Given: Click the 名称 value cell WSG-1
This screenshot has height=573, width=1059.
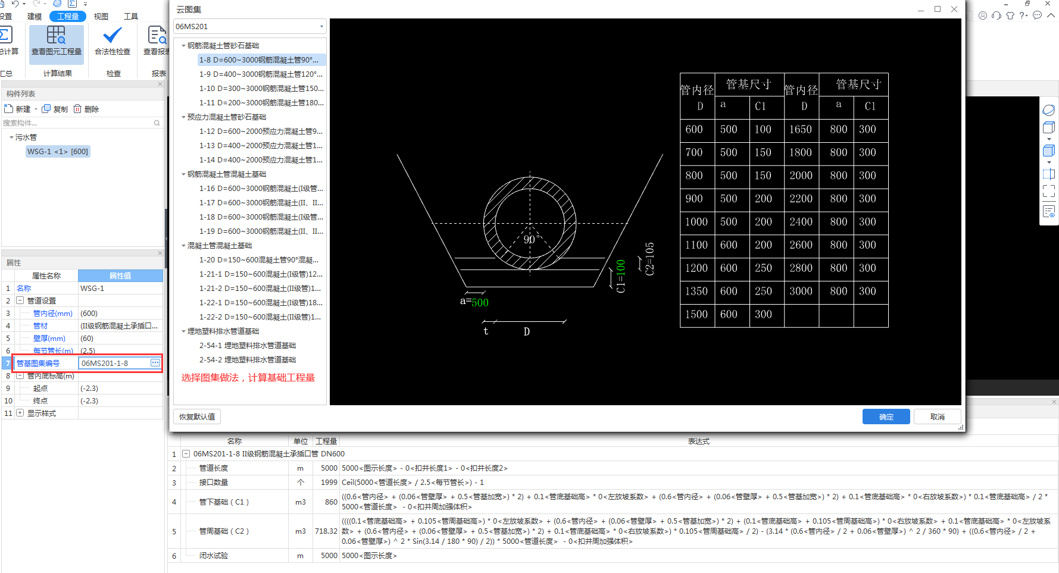Looking at the screenshot, I should (x=120, y=288).
